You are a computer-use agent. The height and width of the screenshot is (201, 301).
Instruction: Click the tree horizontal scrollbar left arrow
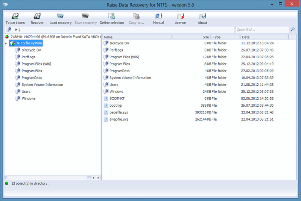[x=93, y=178]
